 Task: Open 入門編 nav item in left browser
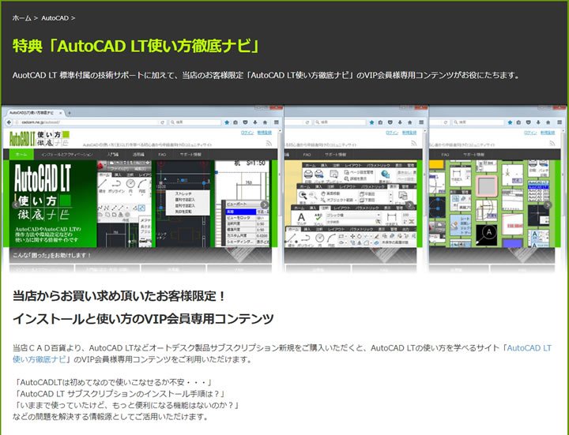point(112,155)
